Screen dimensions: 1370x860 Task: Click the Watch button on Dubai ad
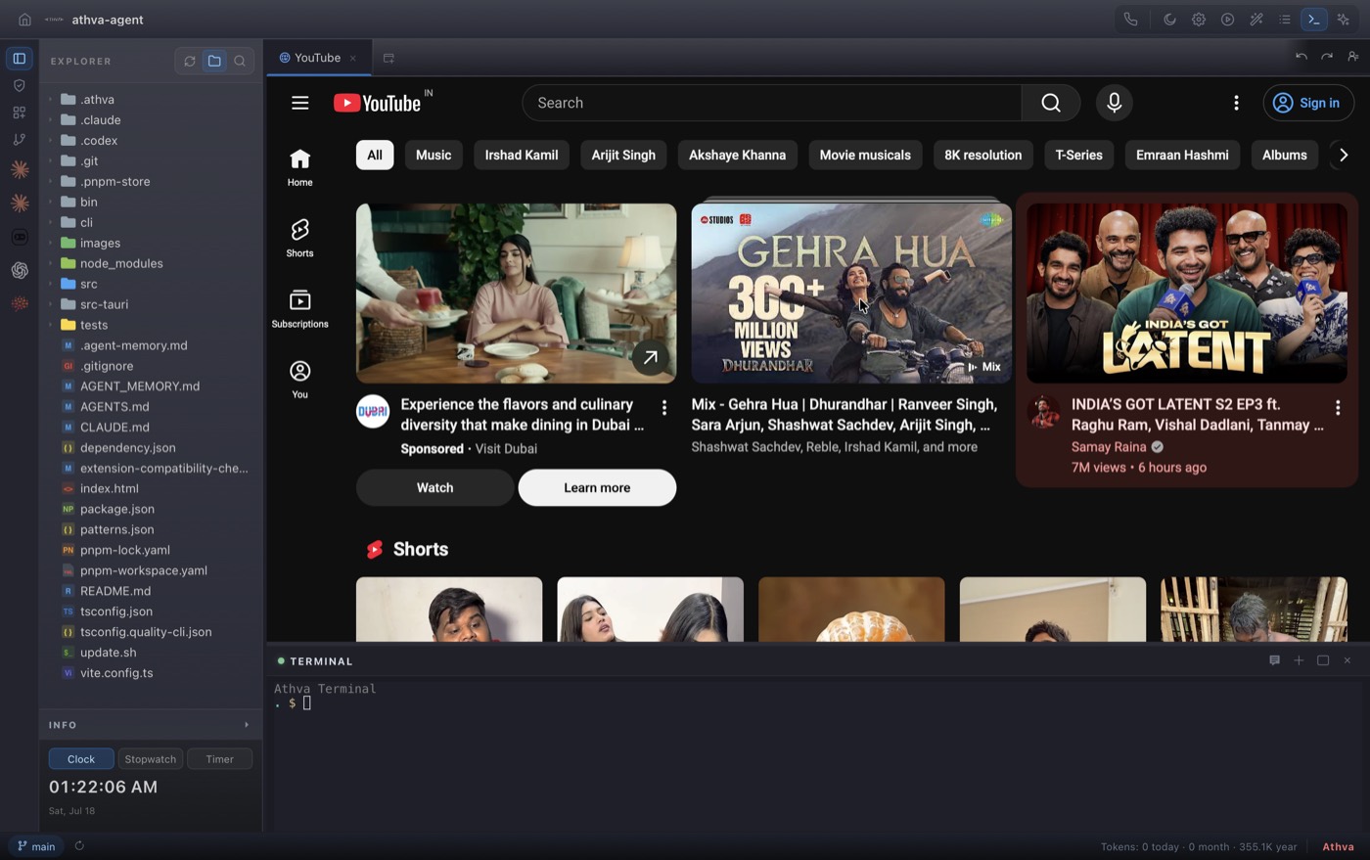pyautogui.click(x=434, y=487)
